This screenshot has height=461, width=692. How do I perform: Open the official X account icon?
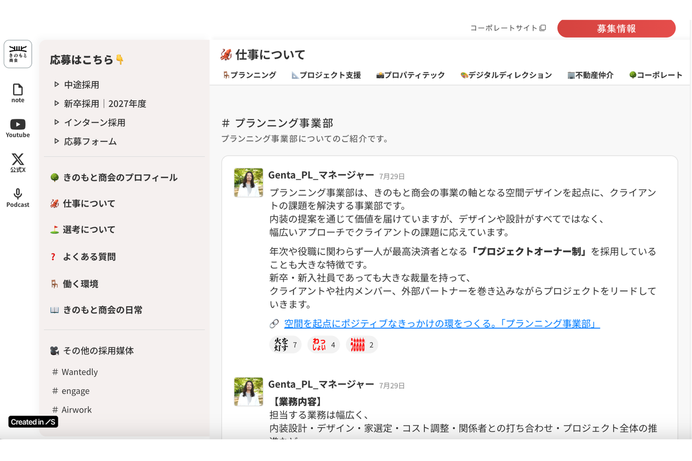tap(18, 159)
